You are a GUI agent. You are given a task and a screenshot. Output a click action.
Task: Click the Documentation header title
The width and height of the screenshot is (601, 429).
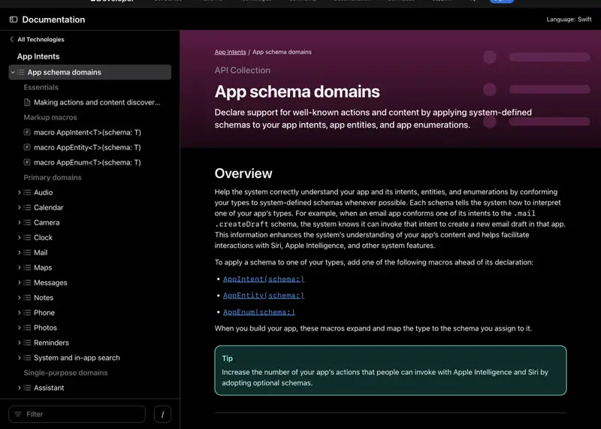pos(53,20)
